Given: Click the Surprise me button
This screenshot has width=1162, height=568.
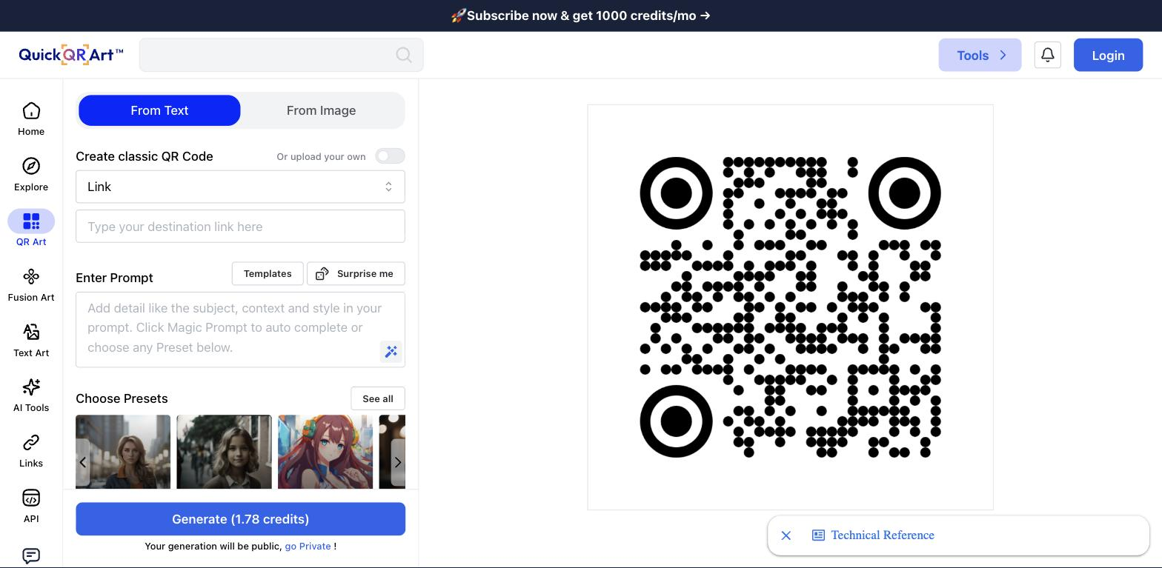Looking at the screenshot, I should (356, 273).
